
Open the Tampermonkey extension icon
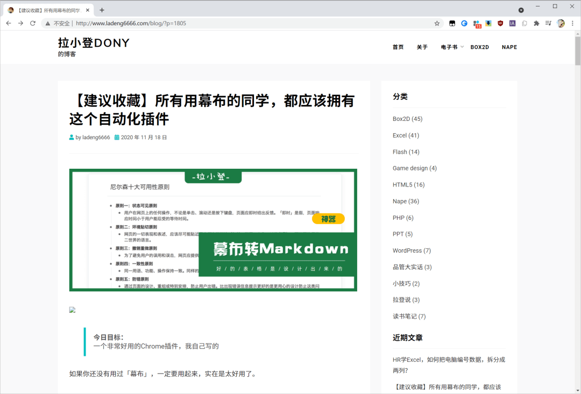pyautogui.click(x=452, y=23)
